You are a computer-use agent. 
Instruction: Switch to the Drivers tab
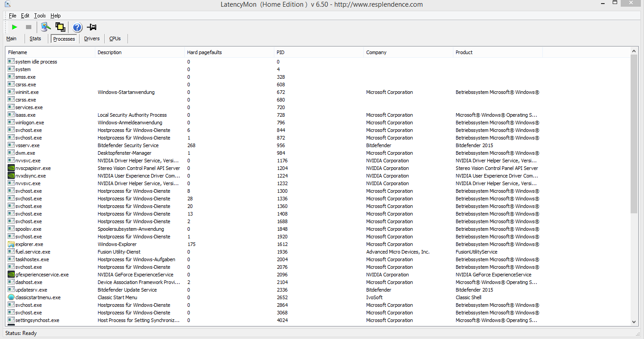tap(92, 38)
